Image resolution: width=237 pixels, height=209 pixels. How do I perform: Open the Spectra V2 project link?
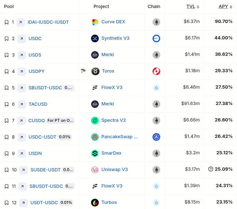(113, 120)
